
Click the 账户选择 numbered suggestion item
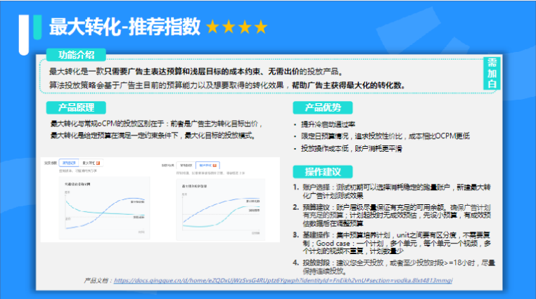[x=394, y=191]
